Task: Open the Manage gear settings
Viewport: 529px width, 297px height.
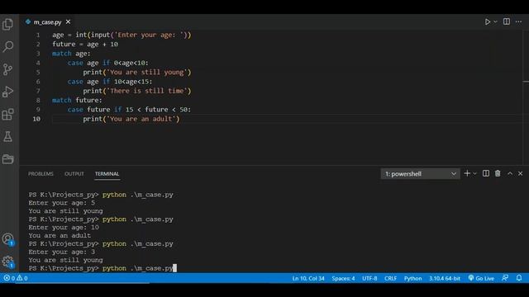Action: click(7, 262)
